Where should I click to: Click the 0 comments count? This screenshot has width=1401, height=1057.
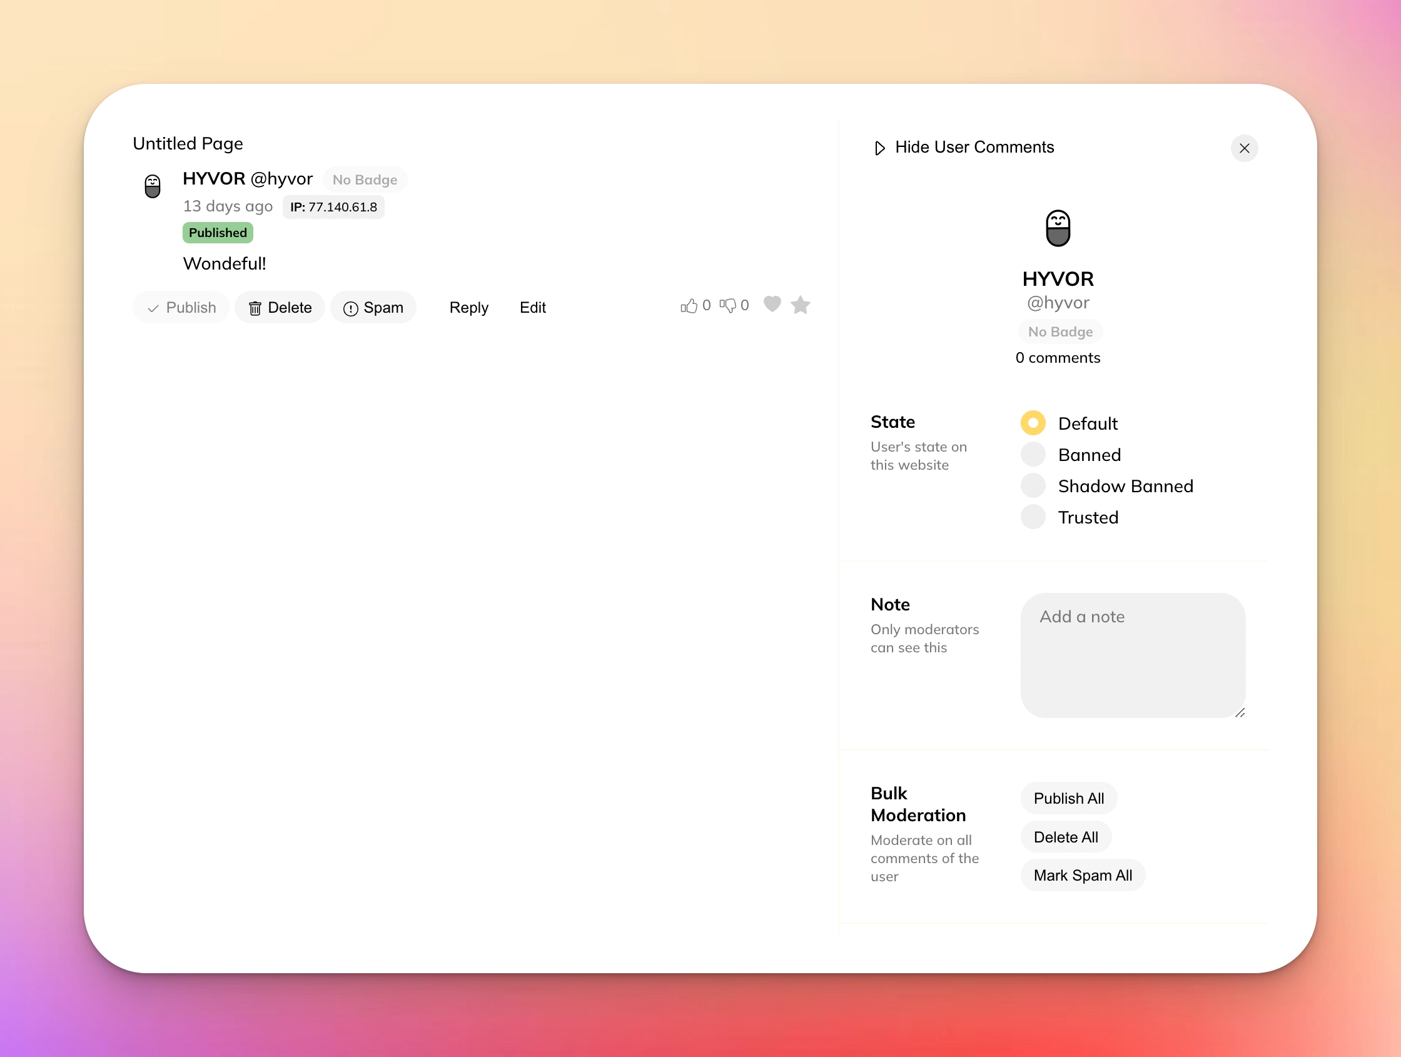(x=1058, y=358)
